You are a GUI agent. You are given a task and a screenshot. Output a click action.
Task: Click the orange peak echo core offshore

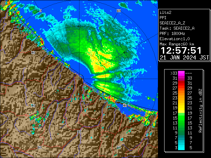(99, 69)
